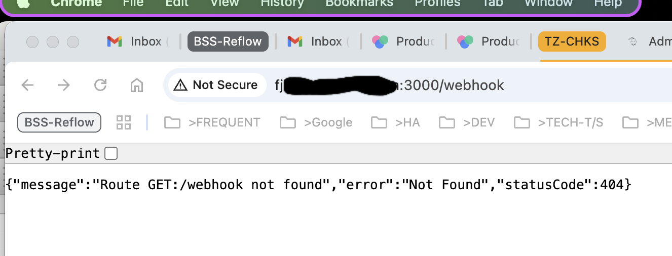Enable the Pretty-print checkbox
672x256 pixels.
click(110, 153)
